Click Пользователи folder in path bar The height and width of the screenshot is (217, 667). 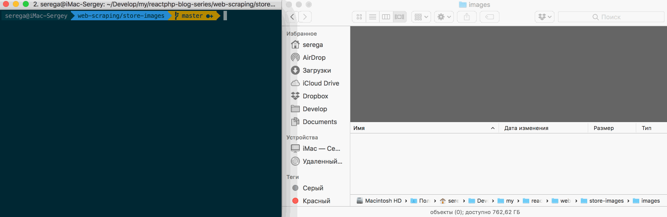pyautogui.click(x=420, y=201)
